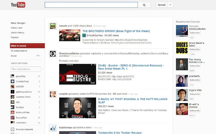Open the D-BAGS NY POST SCANDAL title

click(x=133, y=101)
